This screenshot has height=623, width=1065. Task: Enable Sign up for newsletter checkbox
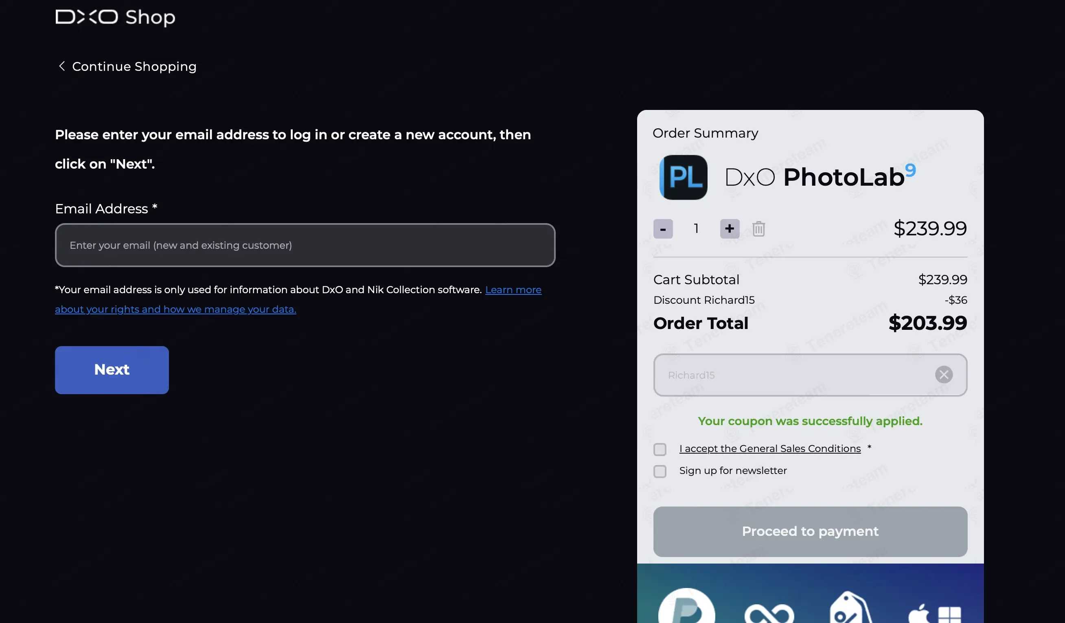point(660,471)
